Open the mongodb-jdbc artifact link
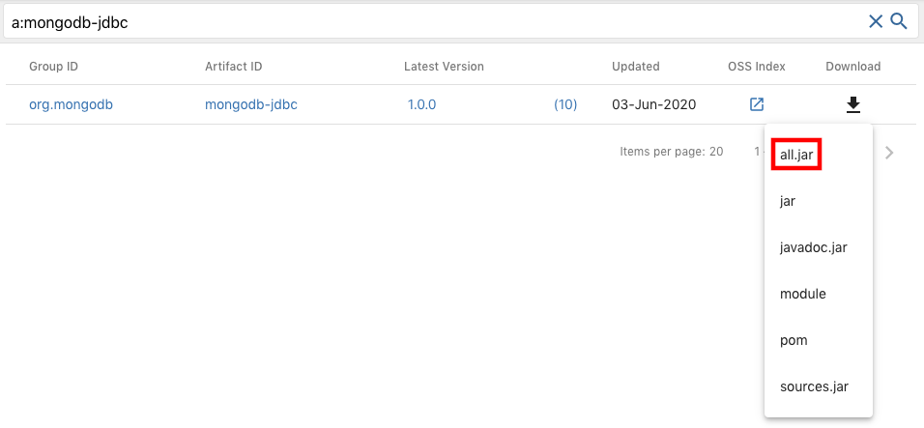The width and height of the screenshot is (924, 428). [x=251, y=104]
